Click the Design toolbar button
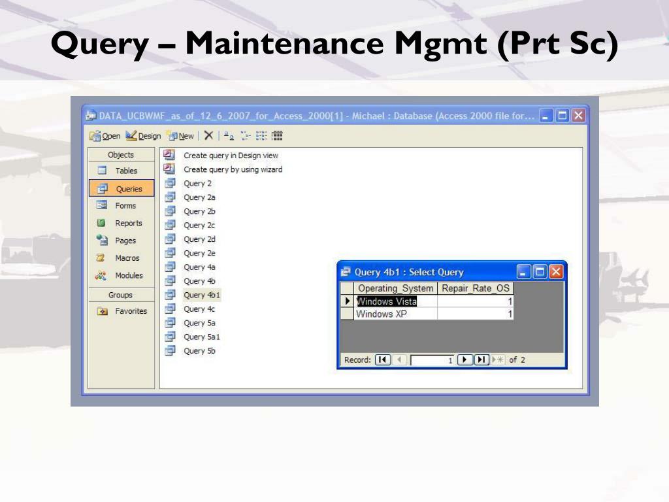 tap(143, 136)
